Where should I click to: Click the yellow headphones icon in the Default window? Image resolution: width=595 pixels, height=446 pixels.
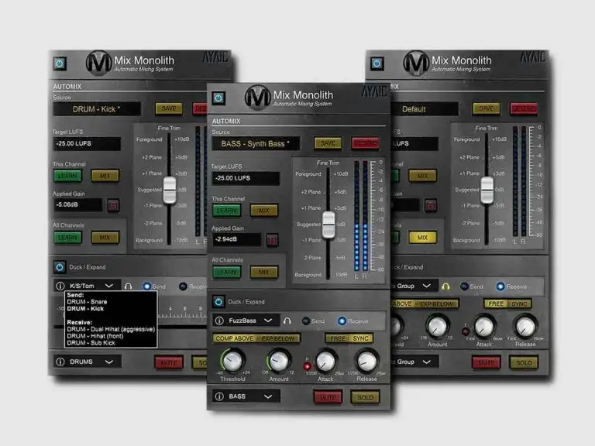(x=445, y=286)
